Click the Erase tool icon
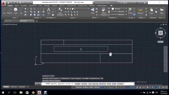169x95 pixels. tap(43, 9)
